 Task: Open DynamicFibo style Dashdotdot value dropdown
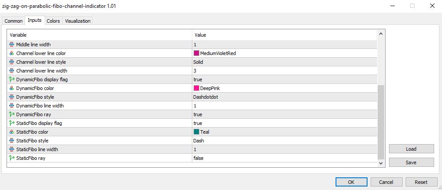point(205,97)
